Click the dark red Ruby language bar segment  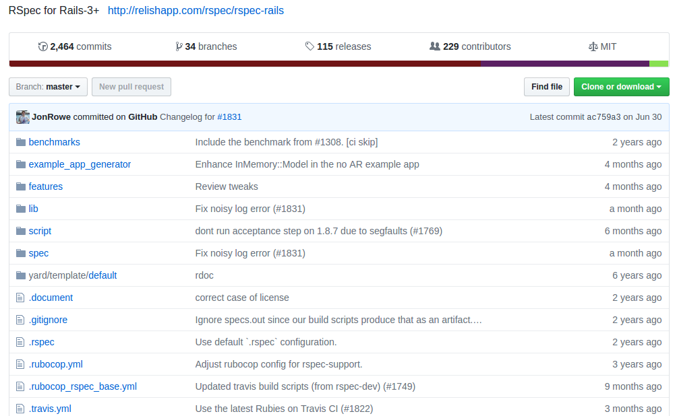click(x=245, y=64)
